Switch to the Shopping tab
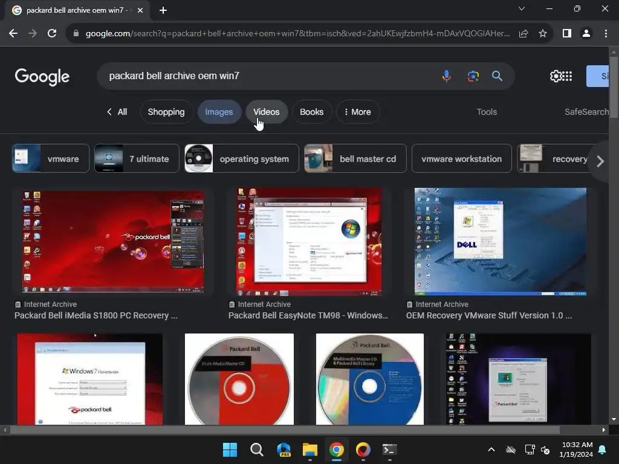619x464 pixels. [166, 112]
